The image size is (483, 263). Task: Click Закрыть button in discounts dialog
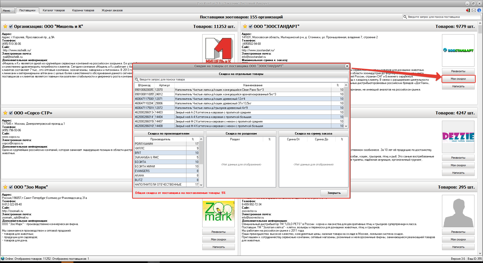tap(334, 193)
